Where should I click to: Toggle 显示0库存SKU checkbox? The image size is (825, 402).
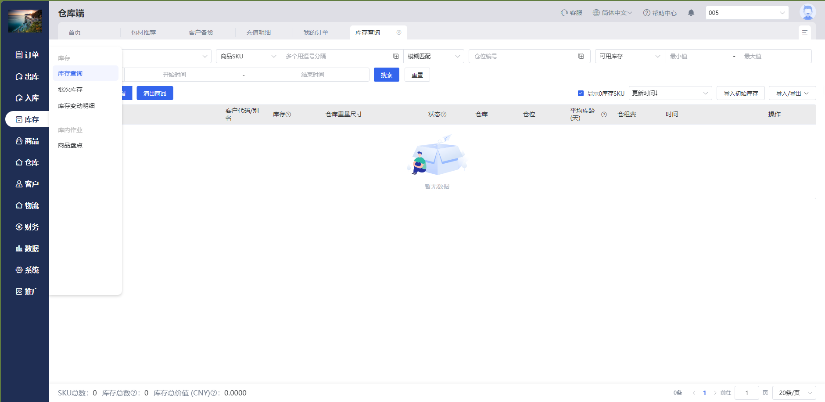[581, 93]
